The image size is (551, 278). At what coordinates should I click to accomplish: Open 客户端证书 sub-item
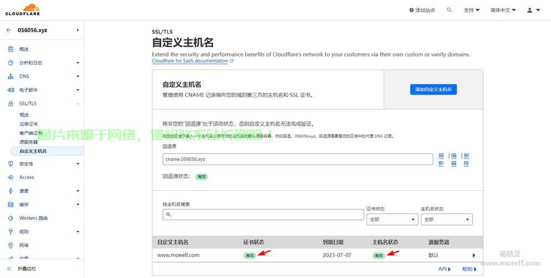[x=31, y=133]
